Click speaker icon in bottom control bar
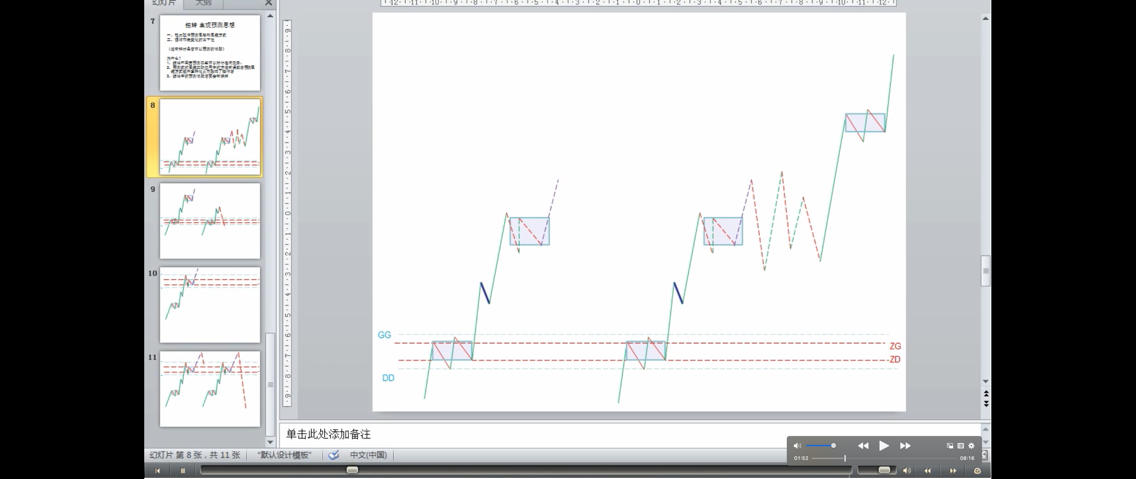Viewport: 1136px width, 479px height. pos(907,471)
